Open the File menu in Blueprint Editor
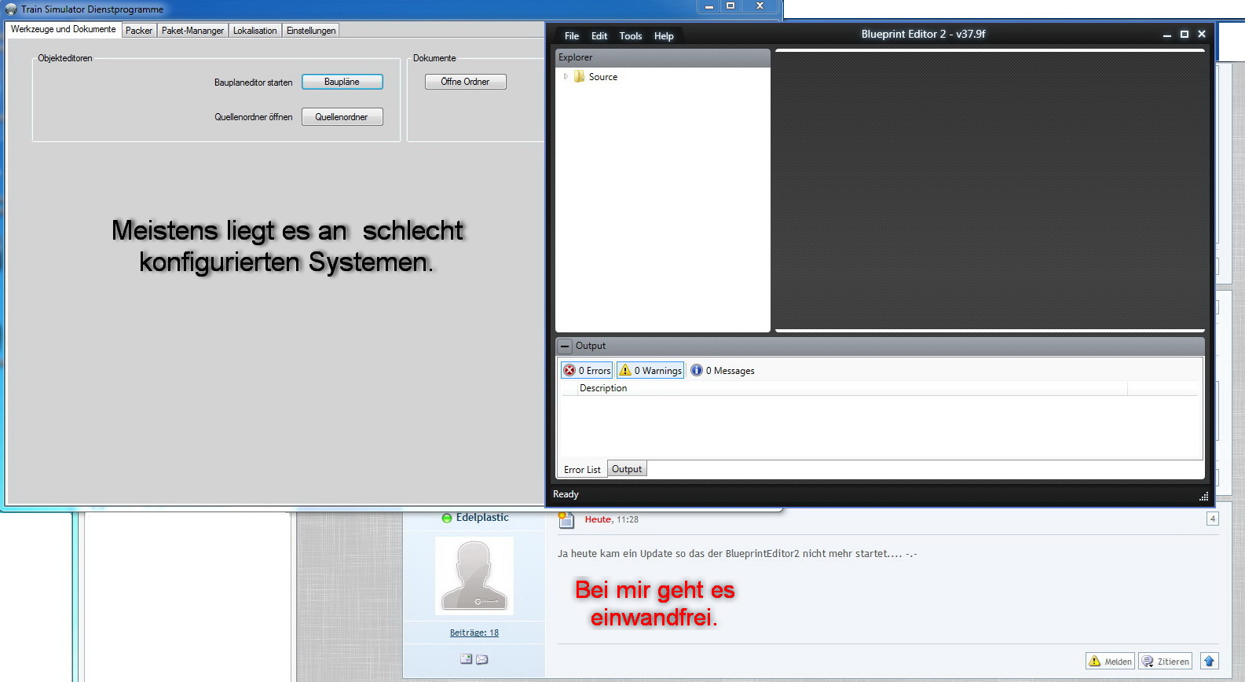This screenshot has width=1245, height=682. [x=572, y=36]
